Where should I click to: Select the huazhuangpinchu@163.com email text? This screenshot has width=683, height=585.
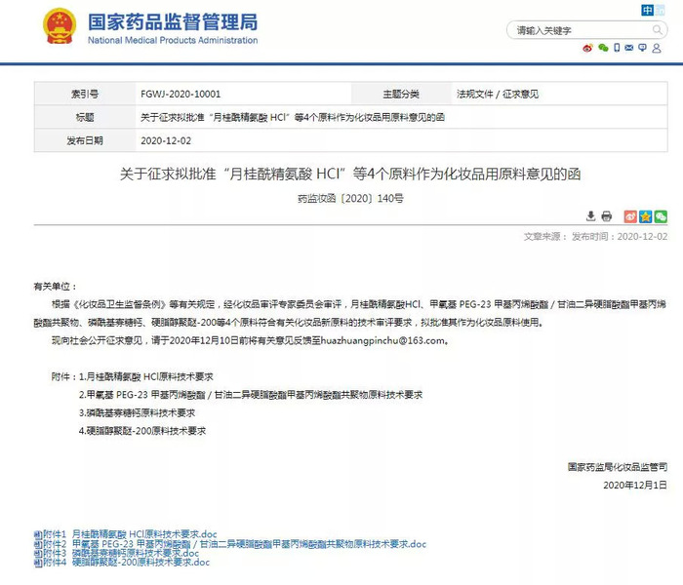[x=382, y=341]
